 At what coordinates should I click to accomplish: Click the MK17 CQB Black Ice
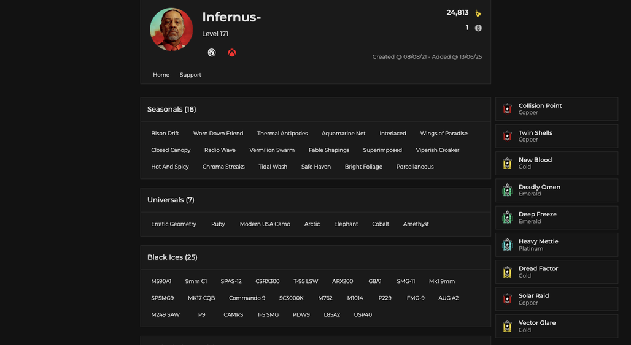click(x=201, y=298)
